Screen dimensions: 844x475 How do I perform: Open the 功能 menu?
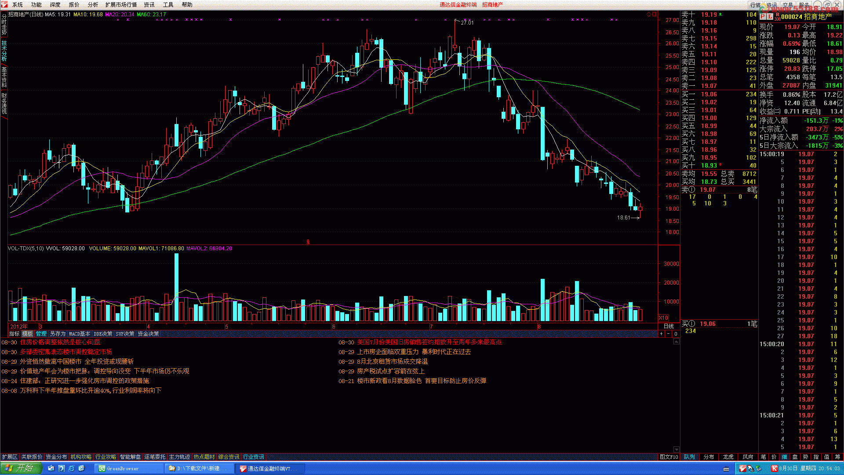(x=36, y=5)
